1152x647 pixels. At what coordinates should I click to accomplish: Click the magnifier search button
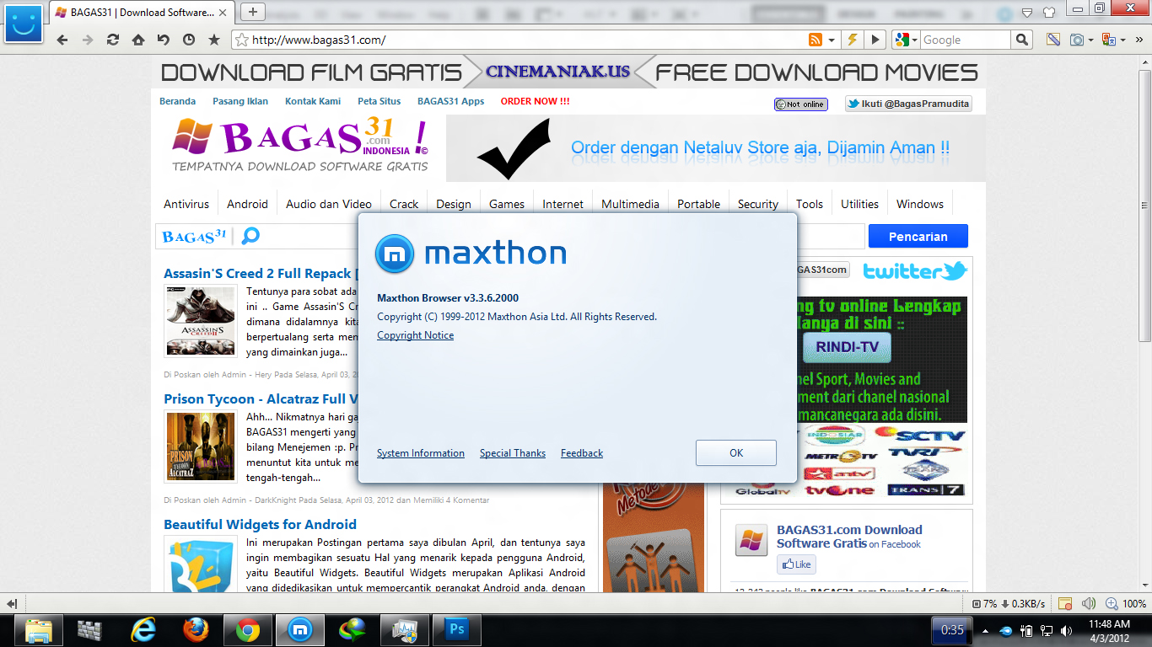click(1022, 40)
